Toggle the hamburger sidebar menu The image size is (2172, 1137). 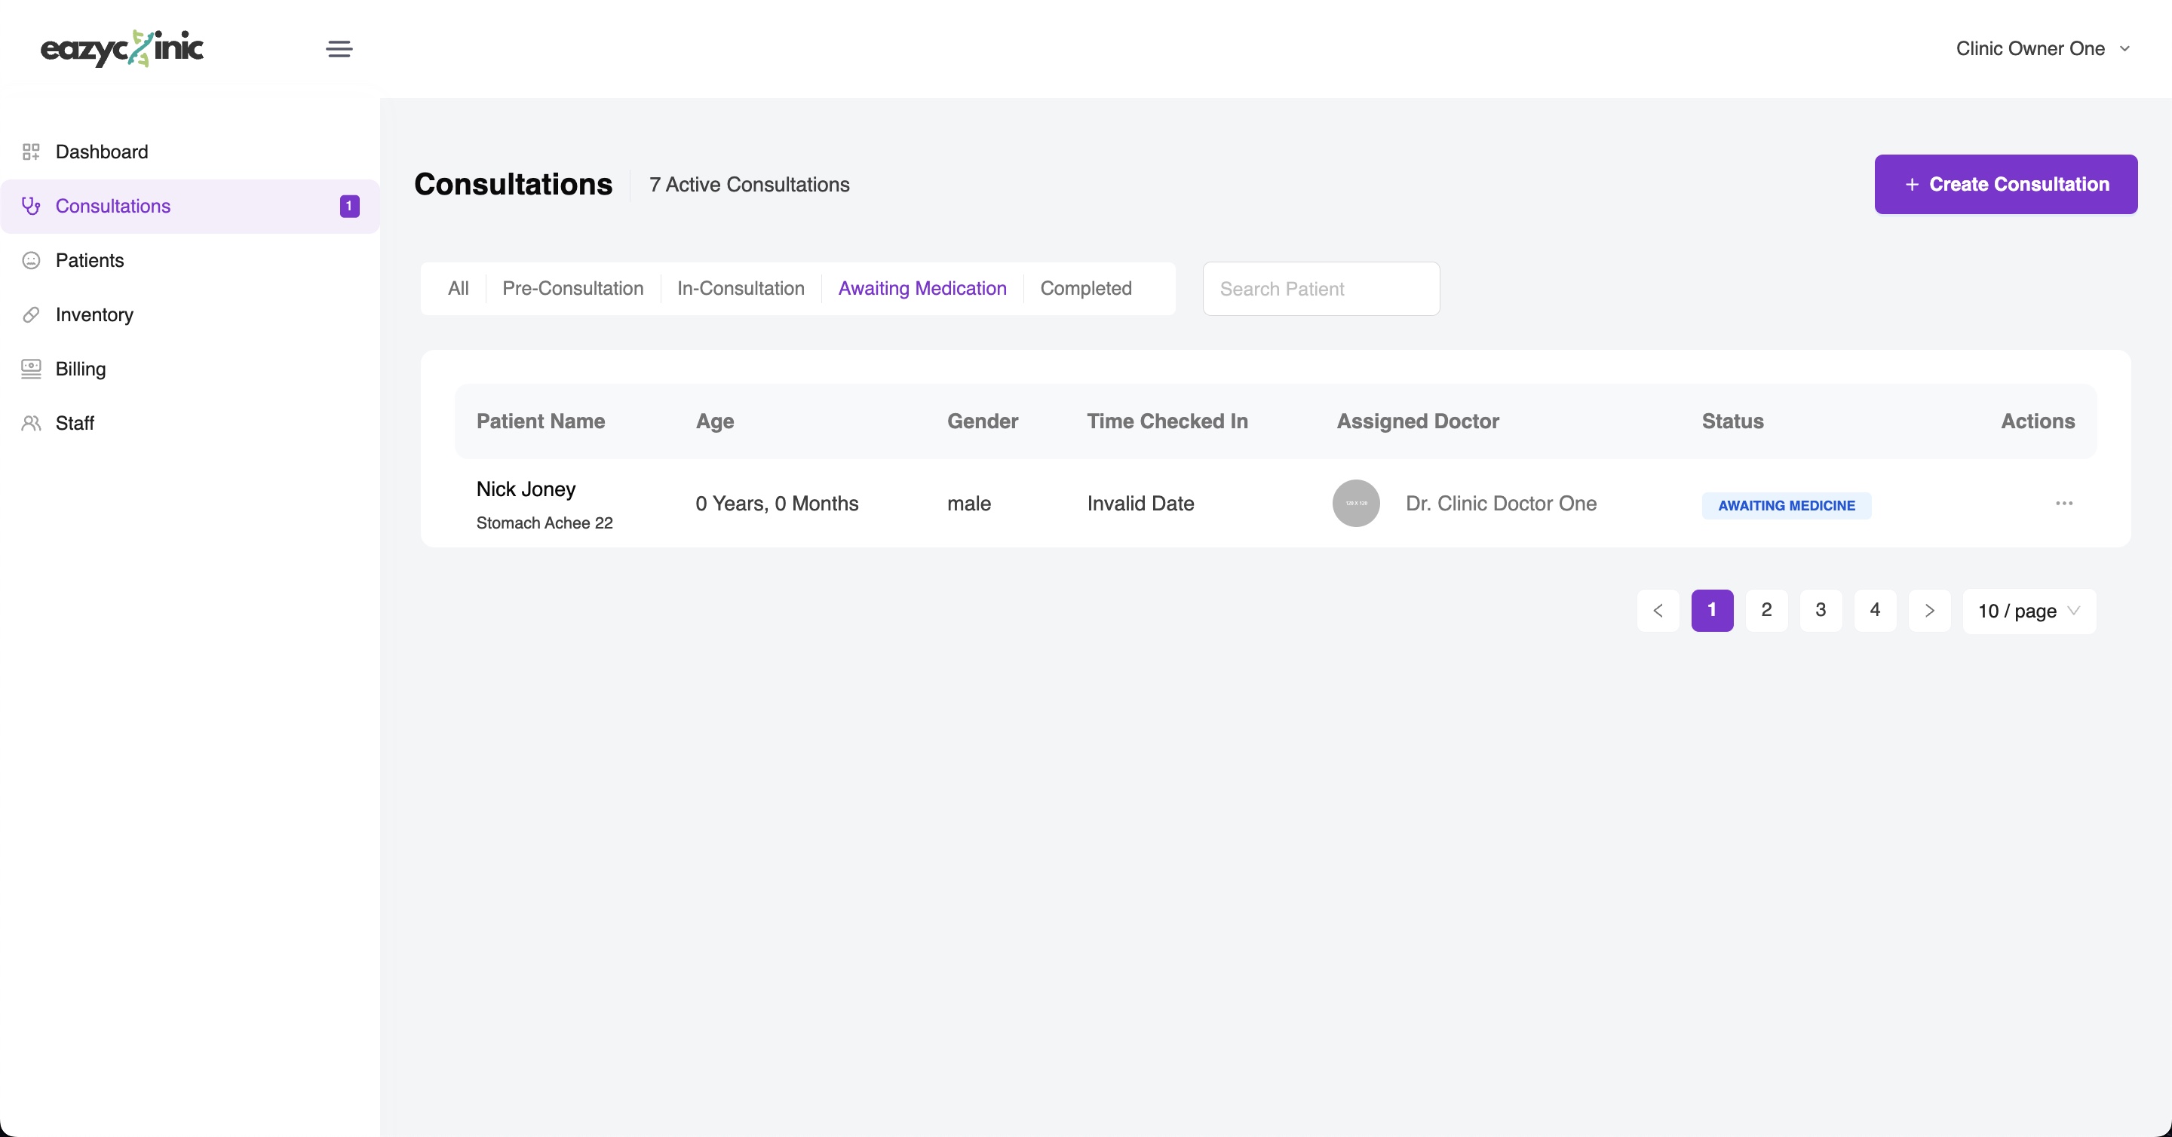(339, 49)
